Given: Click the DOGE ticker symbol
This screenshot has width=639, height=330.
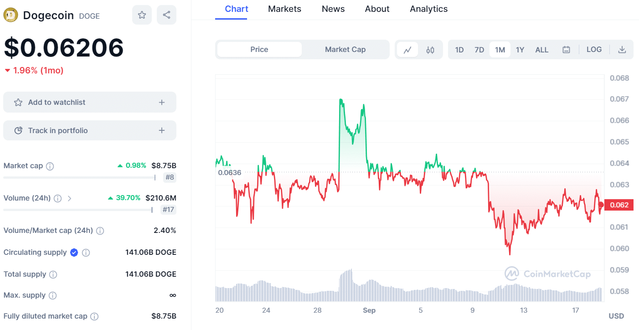Looking at the screenshot, I should pyautogui.click(x=89, y=16).
